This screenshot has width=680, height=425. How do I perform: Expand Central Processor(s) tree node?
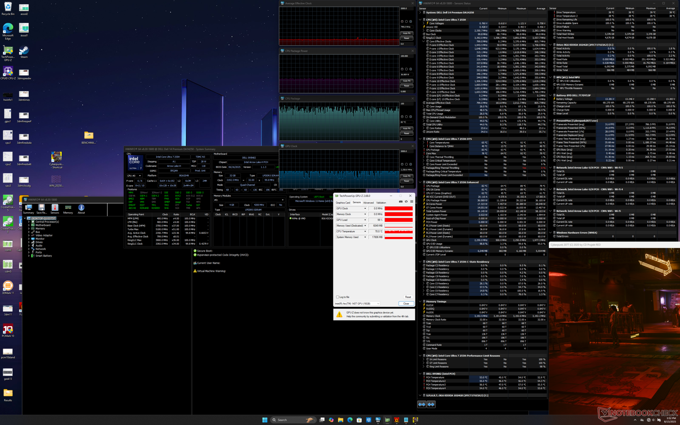(29, 222)
